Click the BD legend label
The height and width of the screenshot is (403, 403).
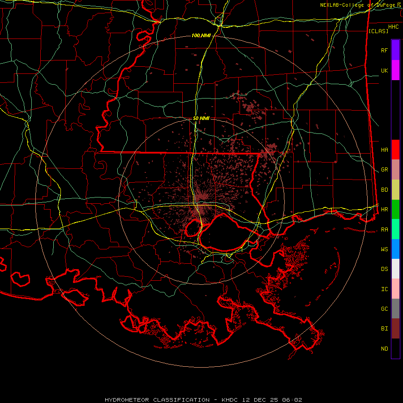click(x=384, y=190)
